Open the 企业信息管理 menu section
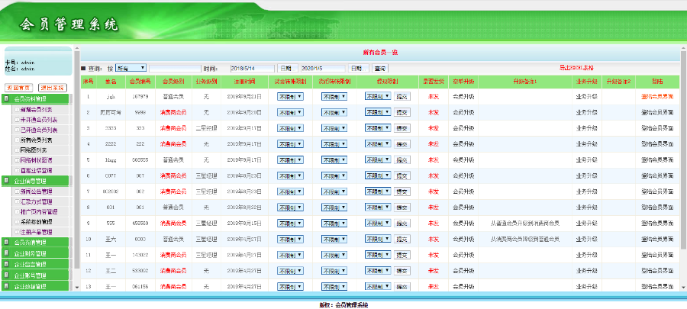The image size is (687, 309). pos(35,180)
